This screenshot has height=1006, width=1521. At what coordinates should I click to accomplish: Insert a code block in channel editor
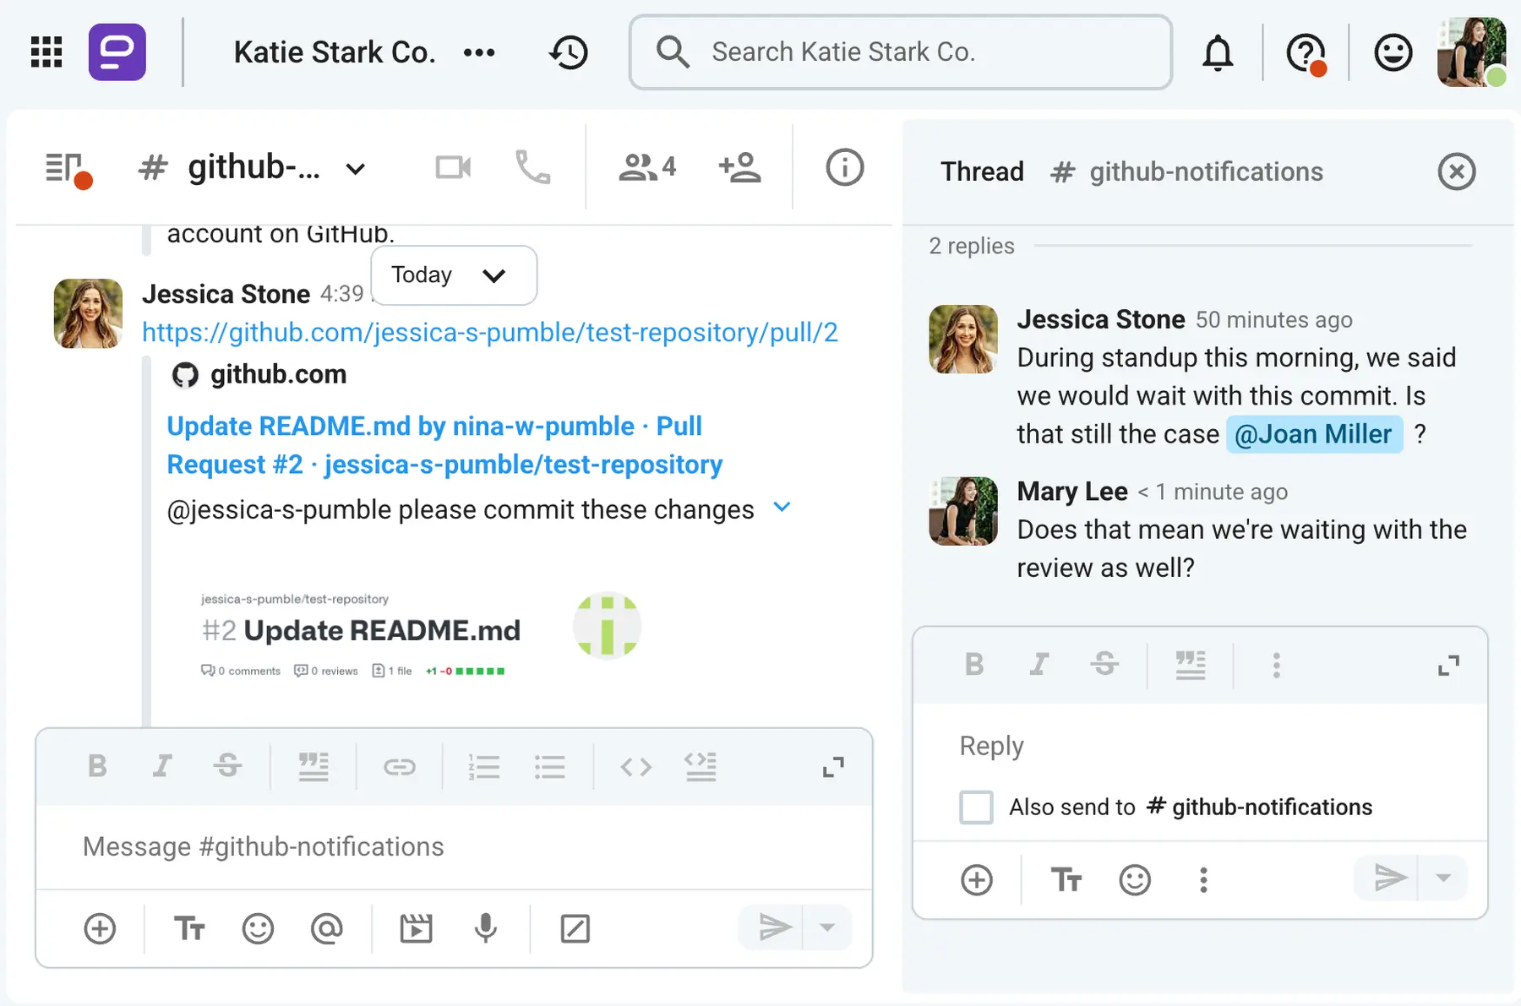coord(701,766)
